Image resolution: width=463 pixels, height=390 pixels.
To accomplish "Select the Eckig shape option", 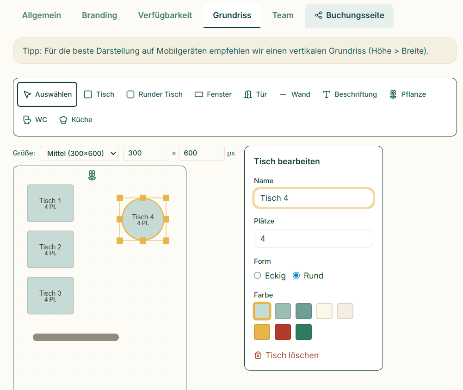I will click(270, 275).
